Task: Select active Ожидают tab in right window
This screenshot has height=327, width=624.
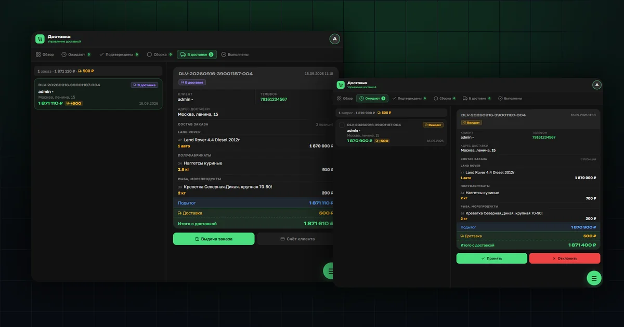Action: pos(372,98)
